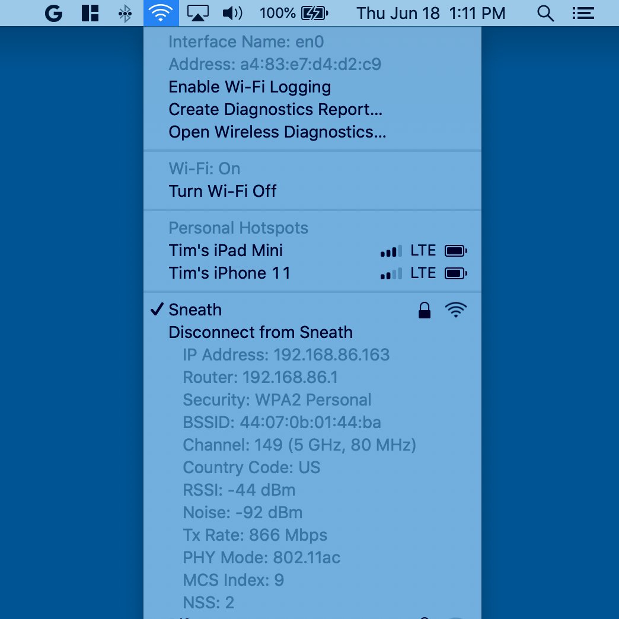Click the Wi-Fi strength icon beside Sneath
Screen dimensions: 619x619
[x=456, y=310]
